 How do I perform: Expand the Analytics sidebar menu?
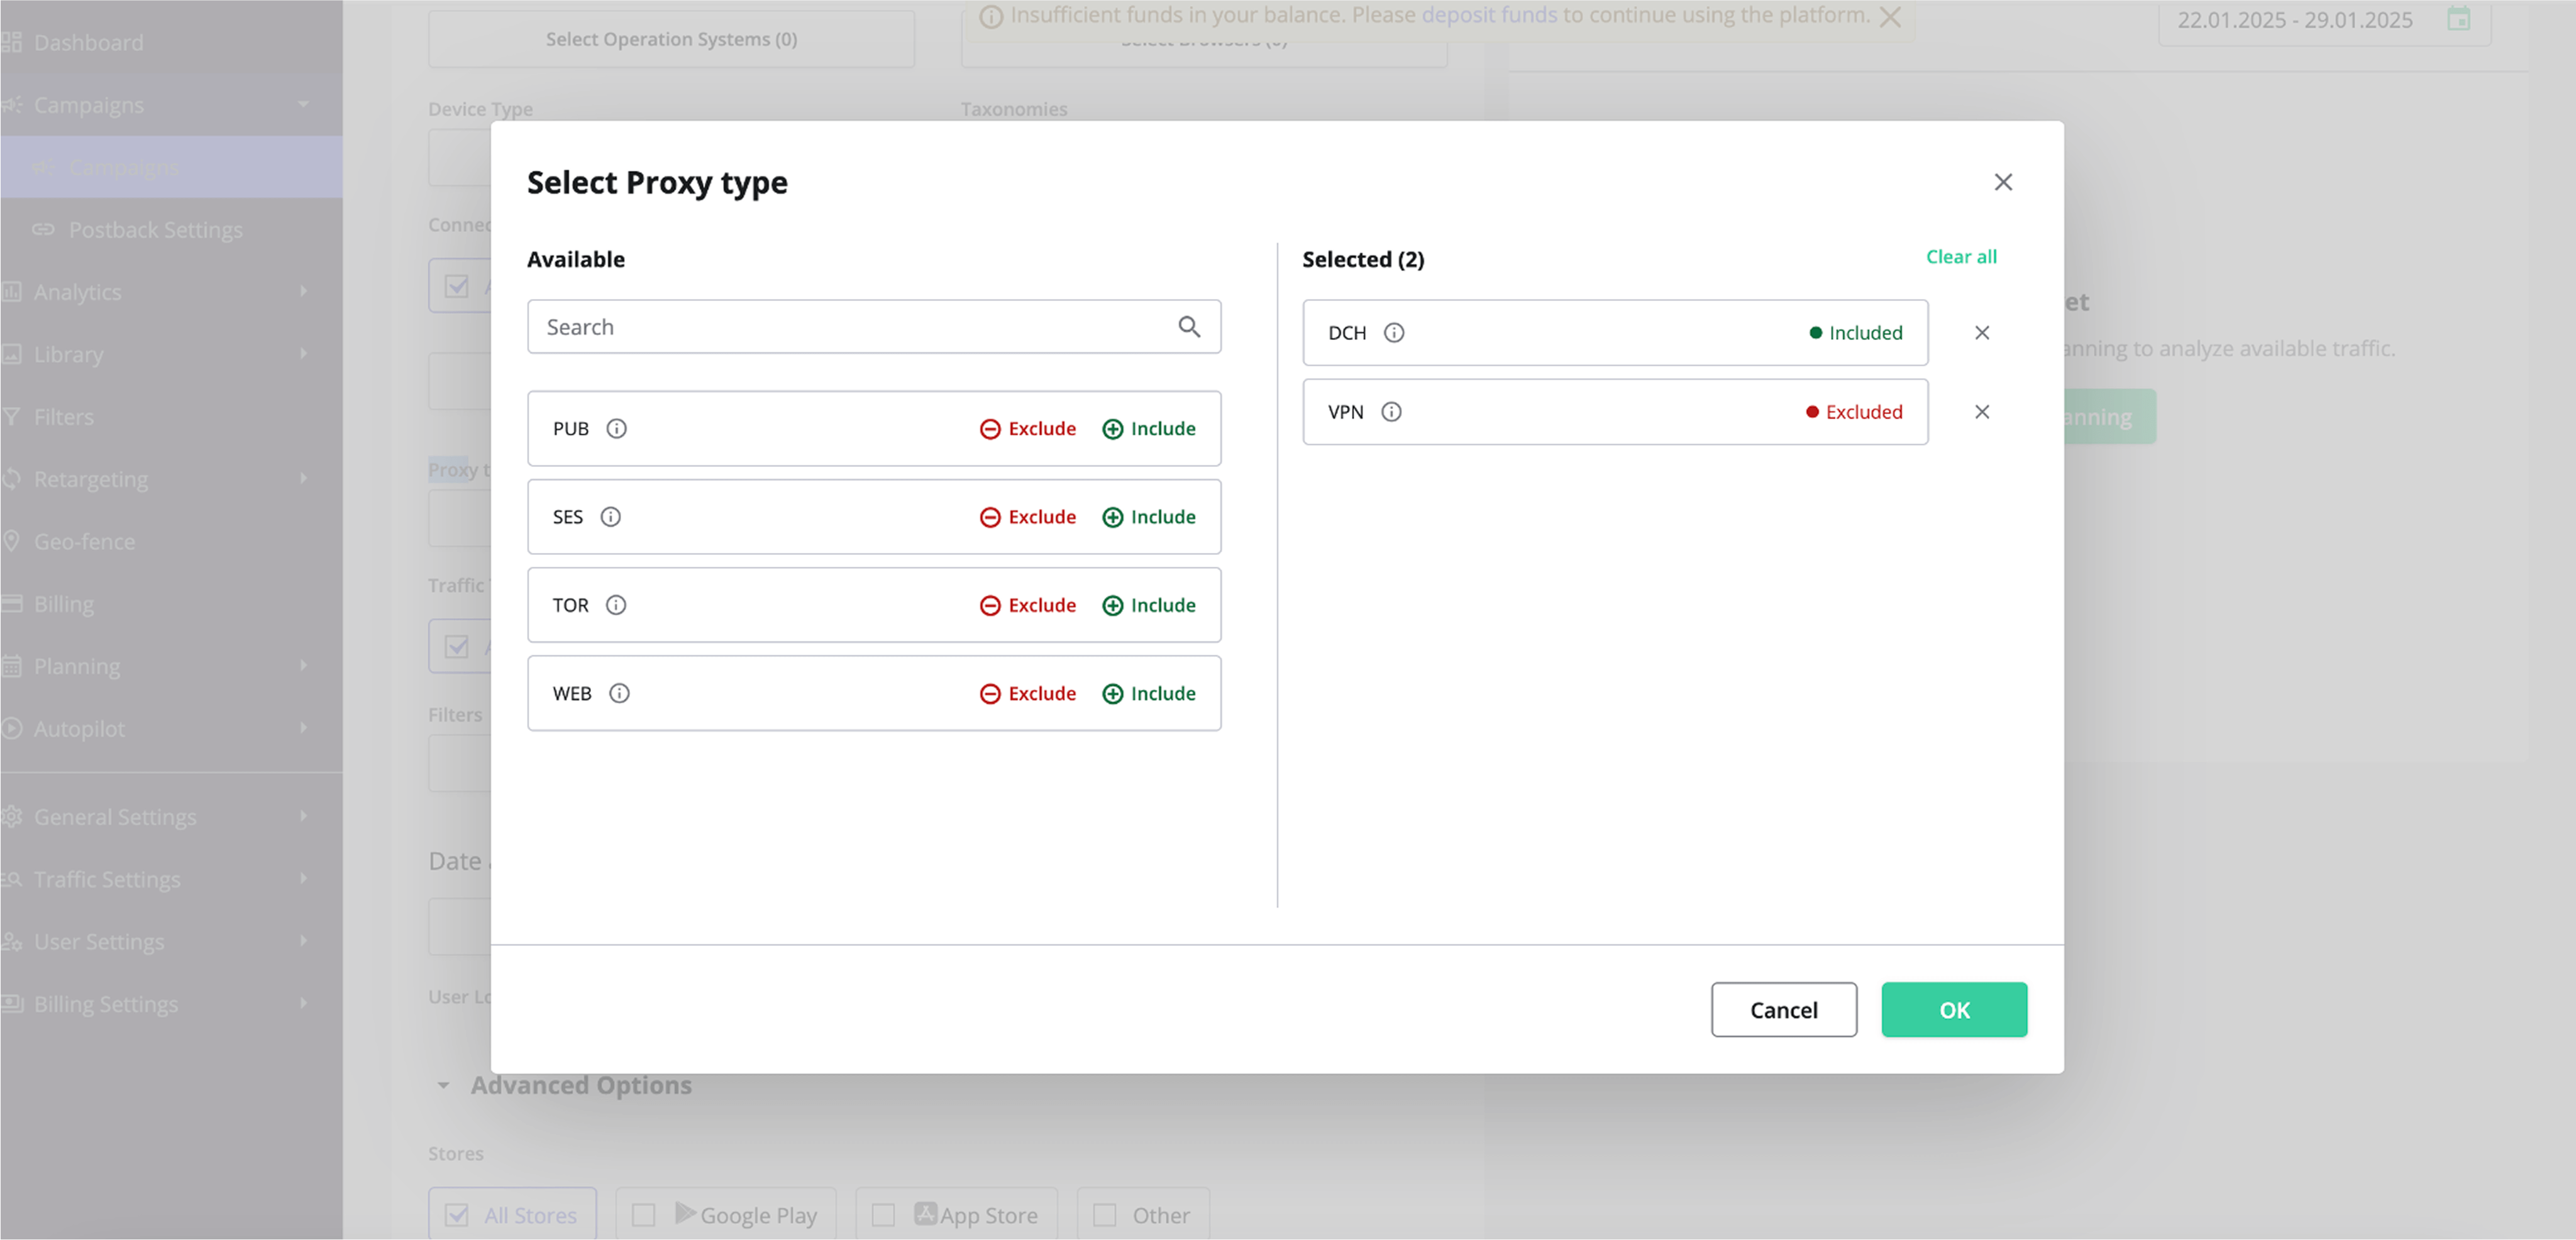coord(171,292)
